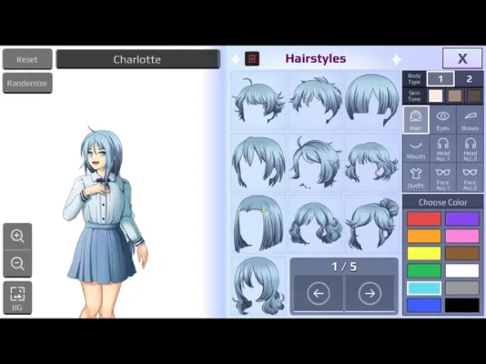Screen dimensions: 486x364
Task: Zoom in on the character
Action: [x=17, y=236]
